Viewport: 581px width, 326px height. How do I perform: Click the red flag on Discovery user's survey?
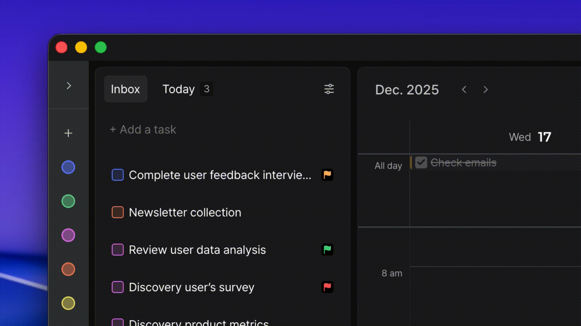tap(328, 287)
